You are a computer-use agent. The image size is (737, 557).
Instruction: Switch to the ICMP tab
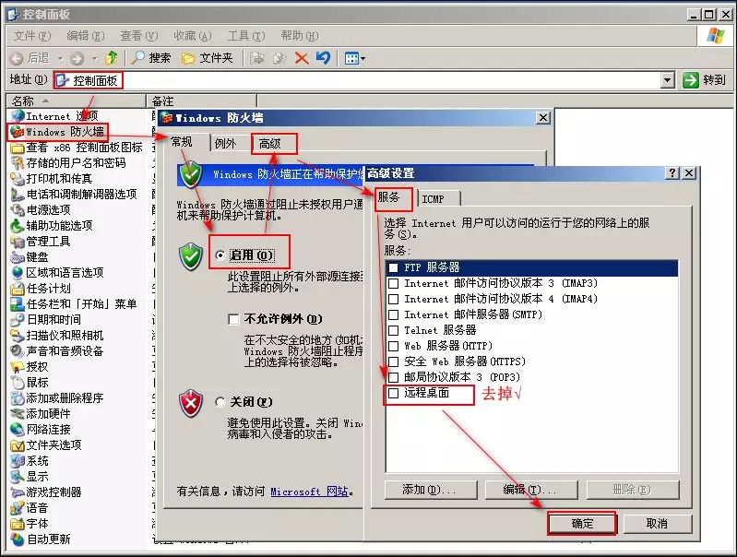click(433, 198)
